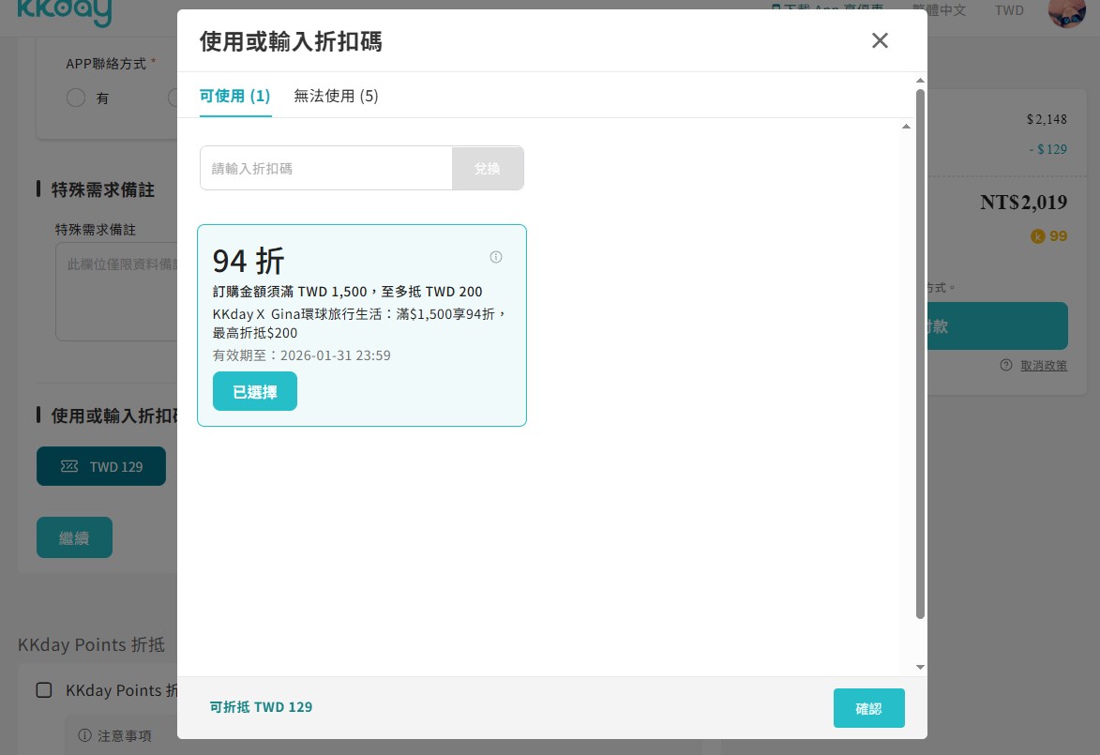Click the 請輸入折扣碼 input field
The width and height of the screenshot is (1100, 755).
pos(325,168)
